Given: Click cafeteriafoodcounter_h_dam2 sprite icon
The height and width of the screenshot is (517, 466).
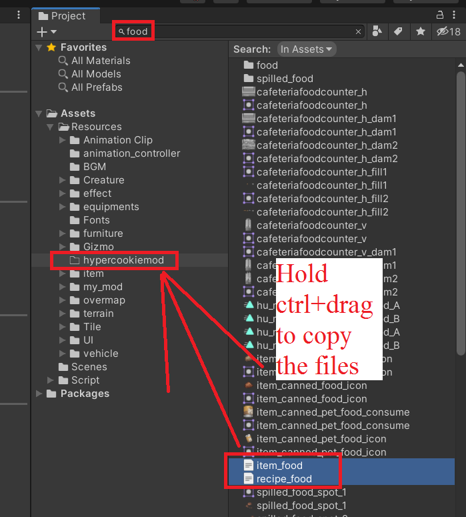Looking at the screenshot, I should tap(249, 159).
